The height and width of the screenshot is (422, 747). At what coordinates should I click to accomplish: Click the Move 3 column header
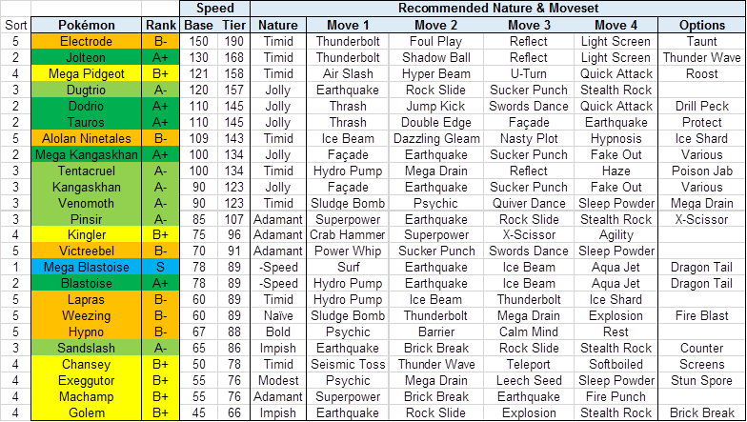[x=528, y=25]
